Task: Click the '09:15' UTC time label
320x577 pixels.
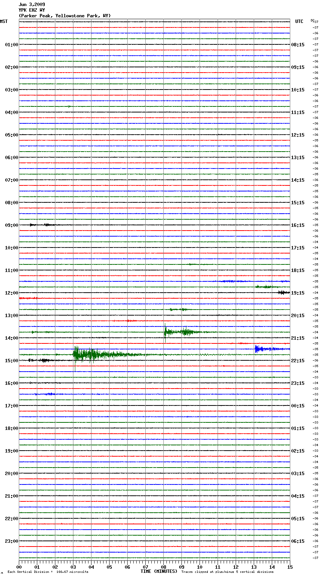Action: click(x=298, y=67)
